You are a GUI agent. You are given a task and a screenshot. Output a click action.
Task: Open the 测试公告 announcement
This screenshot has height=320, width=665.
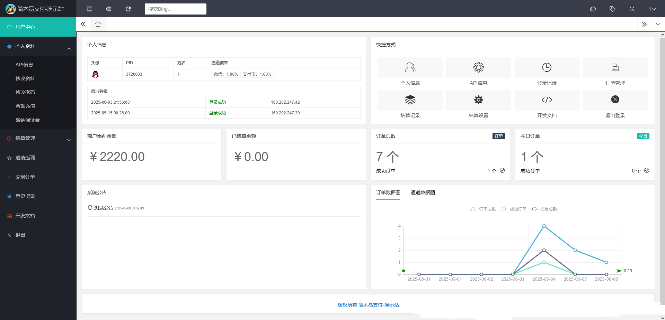104,208
